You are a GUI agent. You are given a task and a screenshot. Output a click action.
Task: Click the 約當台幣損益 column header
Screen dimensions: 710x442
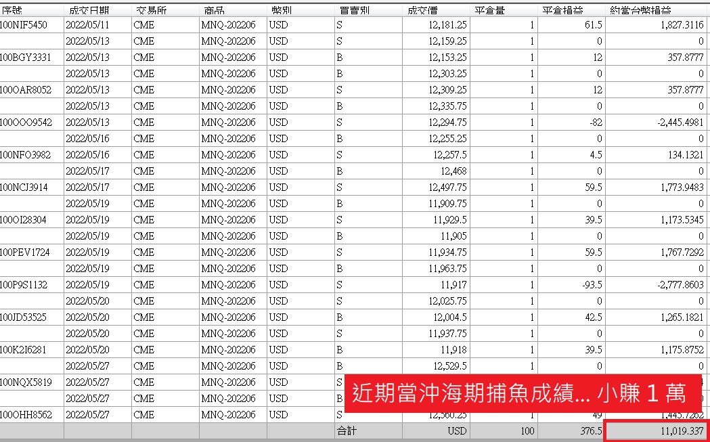pos(641,10)
